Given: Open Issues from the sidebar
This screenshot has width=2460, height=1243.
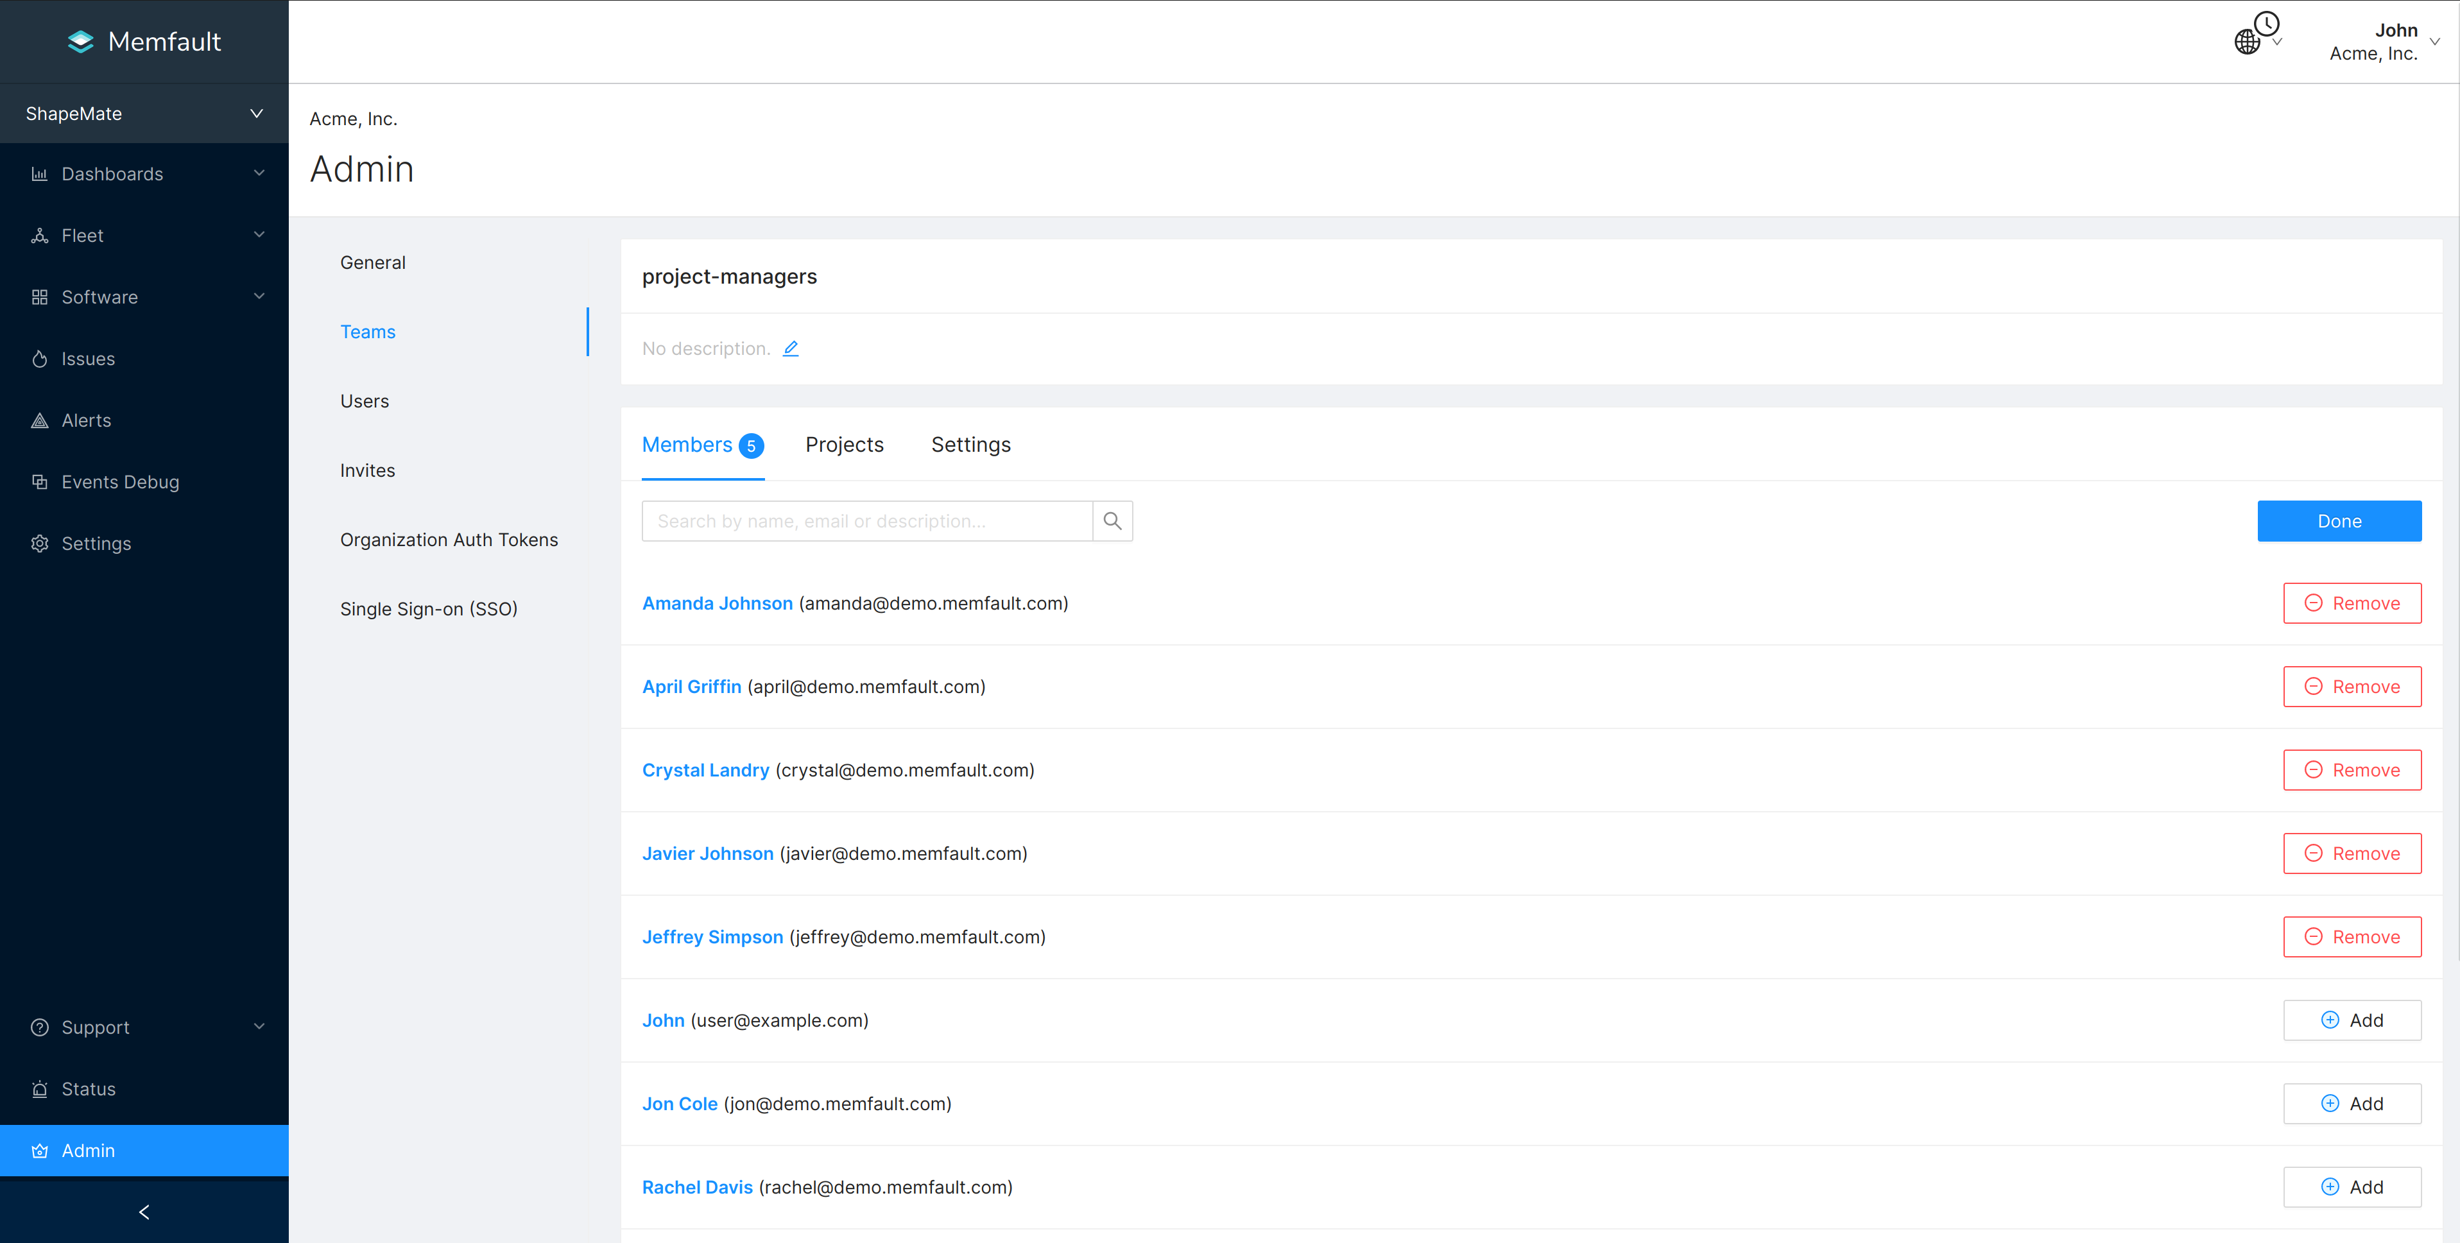Looking at the screenshot, I should 88,359.
